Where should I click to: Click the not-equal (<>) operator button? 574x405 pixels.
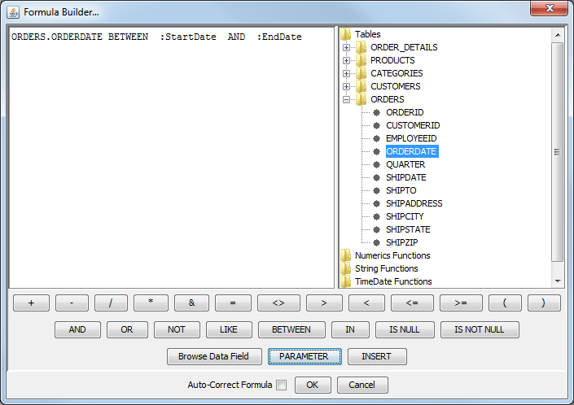click(x=278, y=303)
